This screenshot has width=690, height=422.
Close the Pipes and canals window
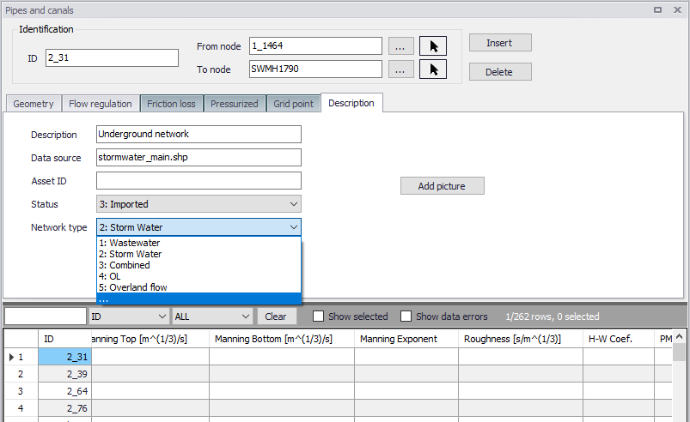(677, 9)
